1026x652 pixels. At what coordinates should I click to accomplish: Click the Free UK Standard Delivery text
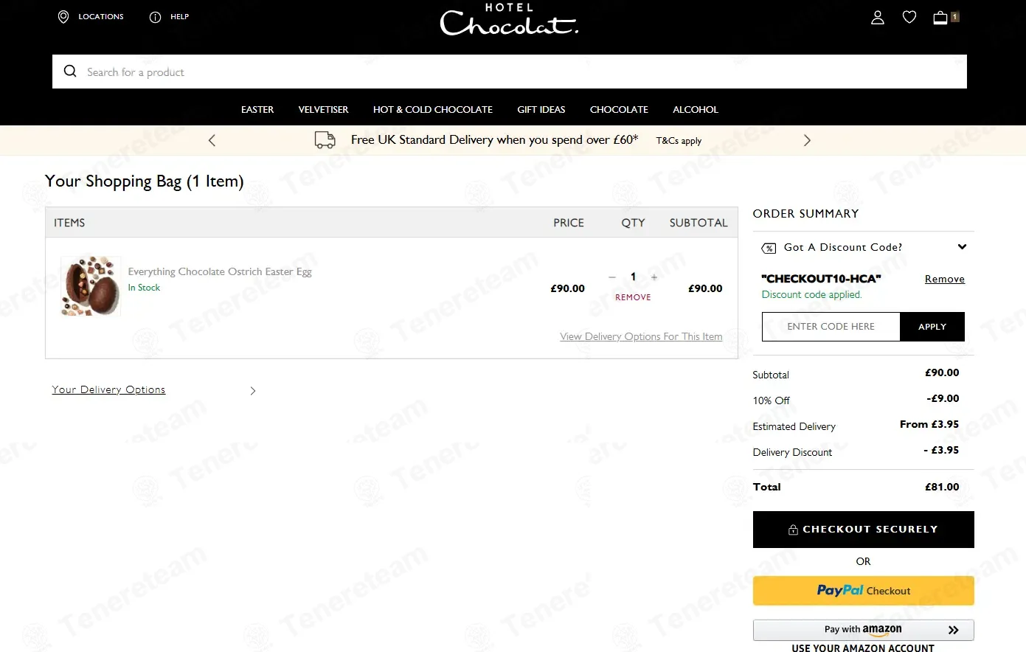point(494,139)
